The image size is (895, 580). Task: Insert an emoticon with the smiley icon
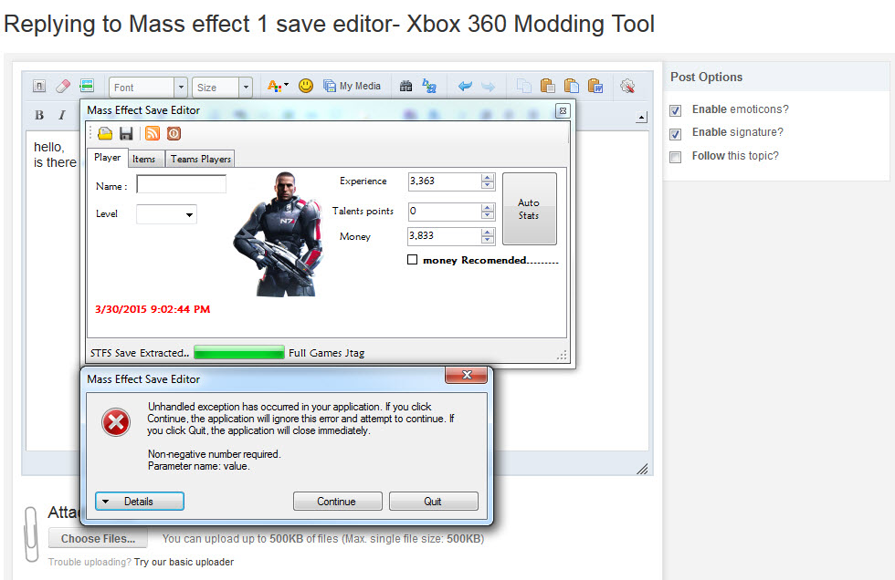click(x=306, y=86)
